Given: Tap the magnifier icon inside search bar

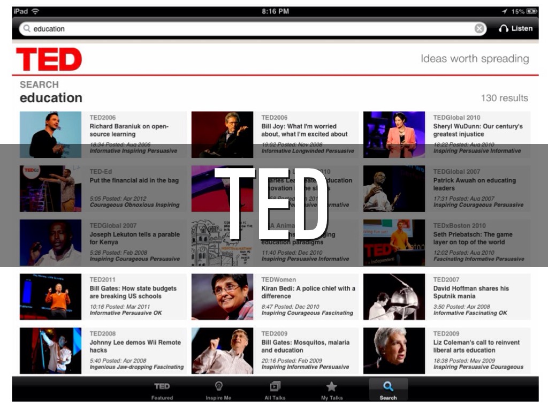Looking at the screenshot, I should 27,29.
